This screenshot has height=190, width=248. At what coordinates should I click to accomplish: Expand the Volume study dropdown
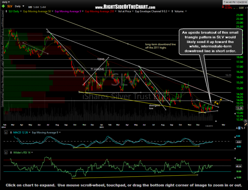(186, 11)
